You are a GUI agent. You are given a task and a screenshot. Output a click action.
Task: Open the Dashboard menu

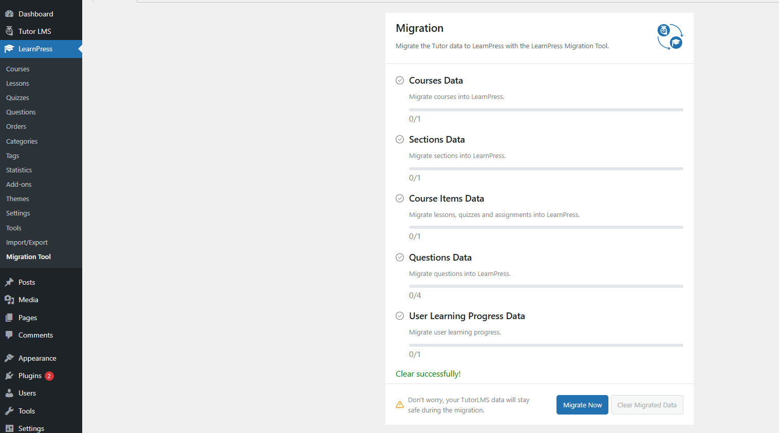click(41, 14)
